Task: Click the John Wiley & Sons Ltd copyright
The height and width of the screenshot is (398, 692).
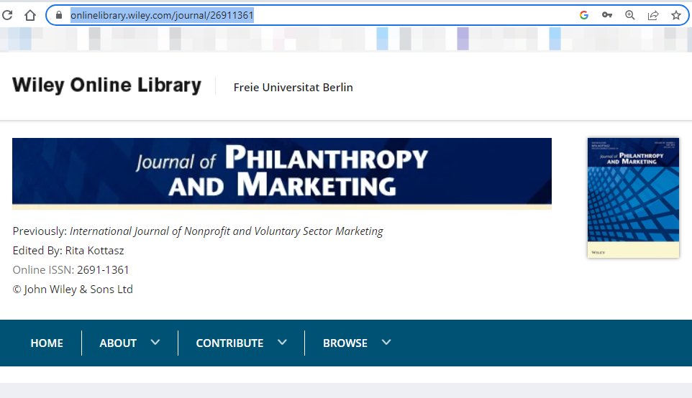Action: [x=73, y=289]
